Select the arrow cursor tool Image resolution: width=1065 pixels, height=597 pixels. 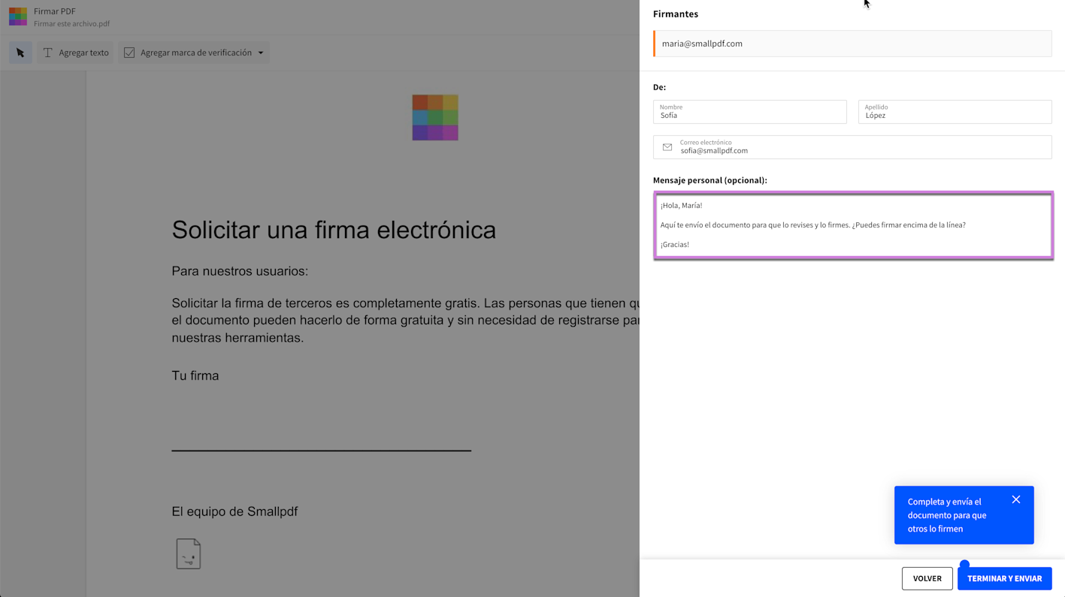point(20,53)
